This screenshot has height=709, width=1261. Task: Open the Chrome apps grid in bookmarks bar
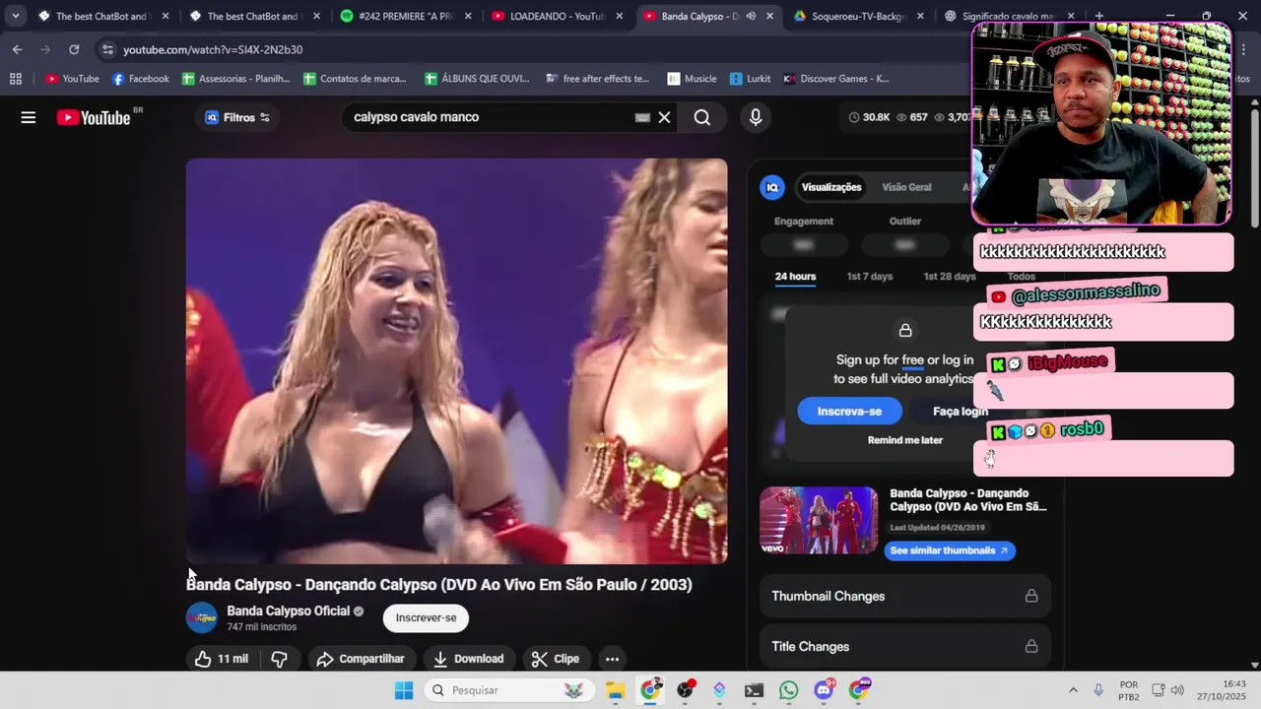[x=15, y=79]
